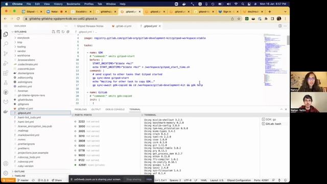
Task: Open the OUTPUT panel tab
Action: click(96, 109)
